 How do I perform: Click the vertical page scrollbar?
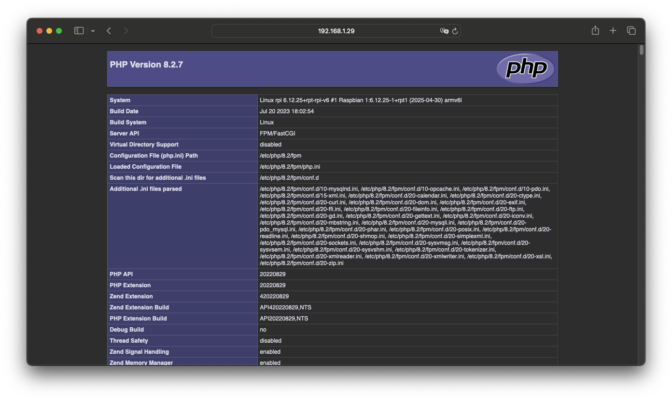click(x=641, y=50)
